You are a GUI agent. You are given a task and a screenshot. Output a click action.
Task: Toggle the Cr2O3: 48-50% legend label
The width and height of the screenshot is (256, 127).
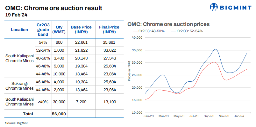click(151, 31)
